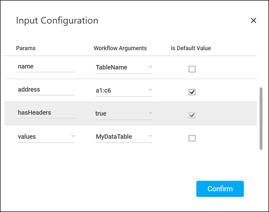Viewport: 269px width, 212px height.
Task: Click the vertical scrollbar thumb
Action: 261,119
